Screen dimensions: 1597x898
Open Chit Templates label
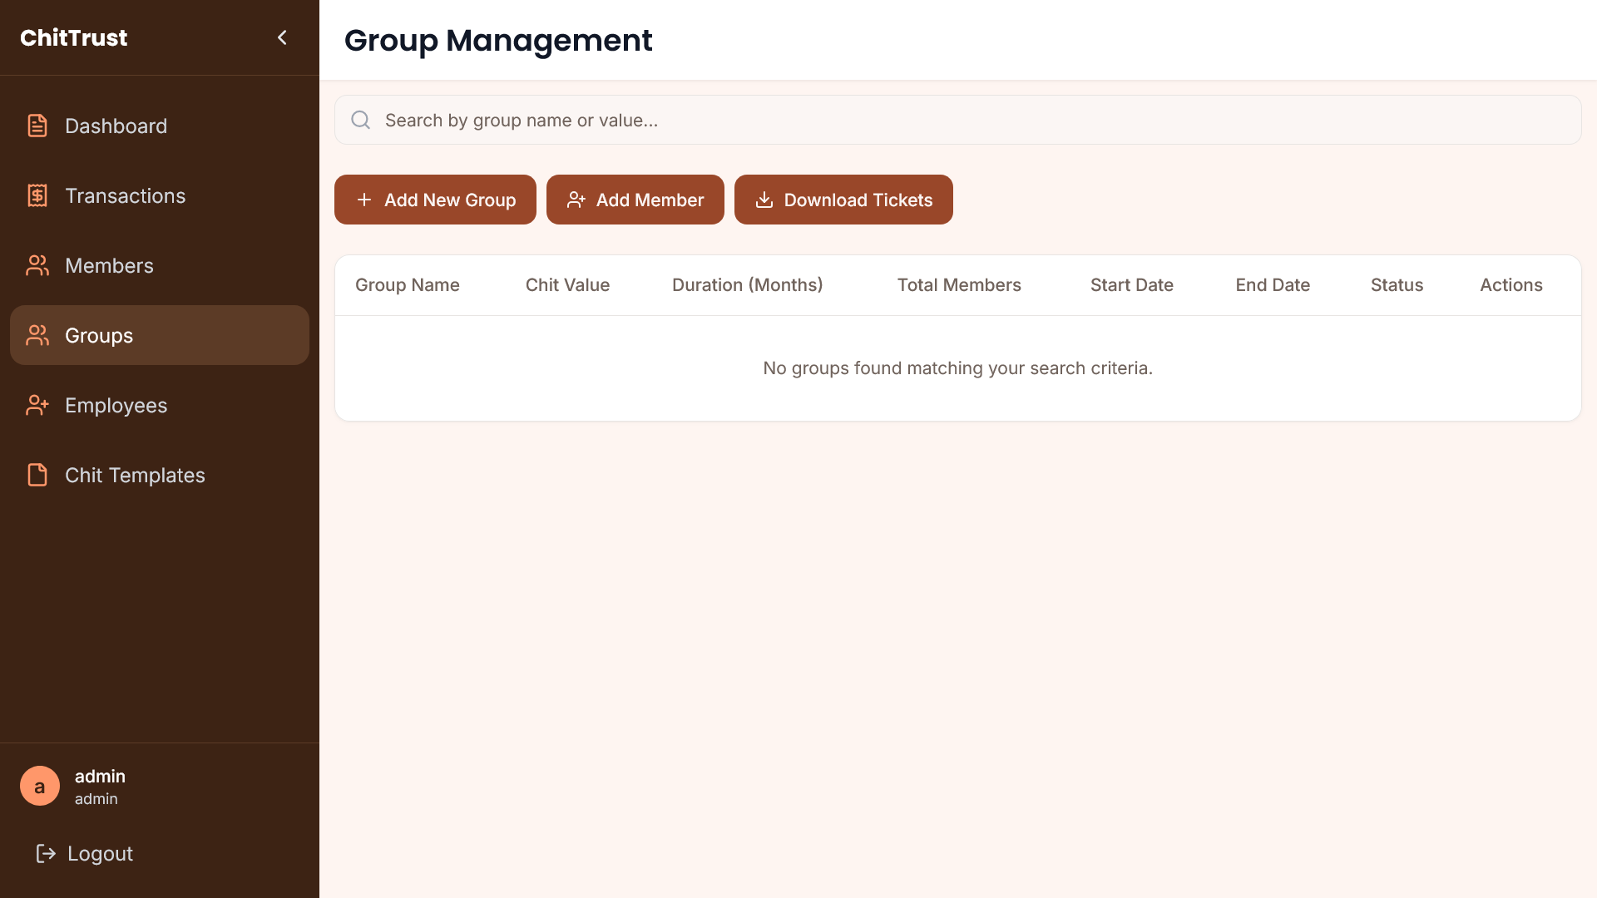click(x=135, y=475)
